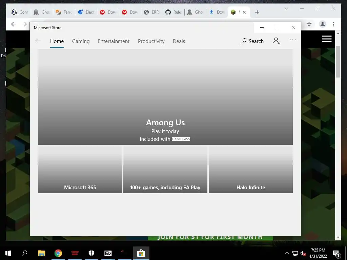This screenshot has width=347, height=260.
Task: Open the taskbar search icon
Action: pos(24,253)
